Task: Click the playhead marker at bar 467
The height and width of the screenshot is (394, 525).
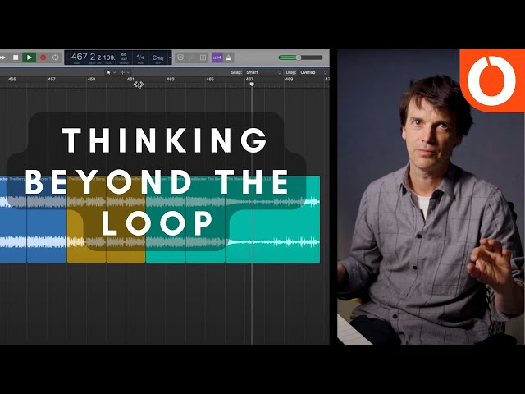Action: (252, 85)
